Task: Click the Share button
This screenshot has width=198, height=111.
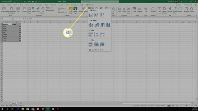Action: point(179,5)
